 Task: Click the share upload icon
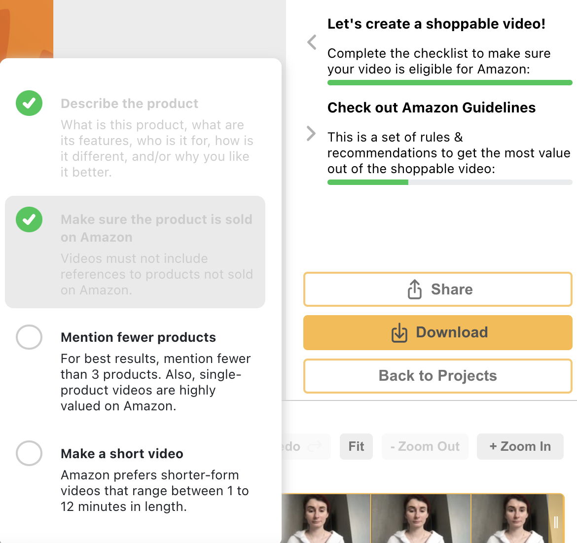point(414,289)
